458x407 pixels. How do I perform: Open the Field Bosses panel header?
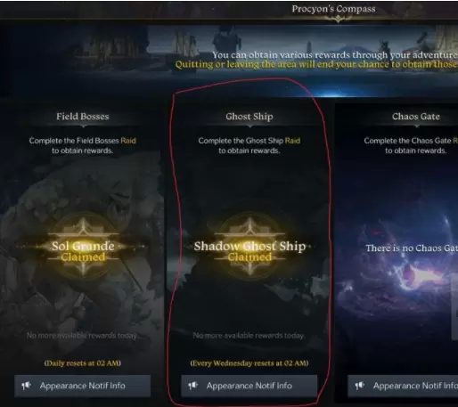point(83,117)
